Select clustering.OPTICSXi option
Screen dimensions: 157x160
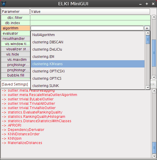(88, 71)
